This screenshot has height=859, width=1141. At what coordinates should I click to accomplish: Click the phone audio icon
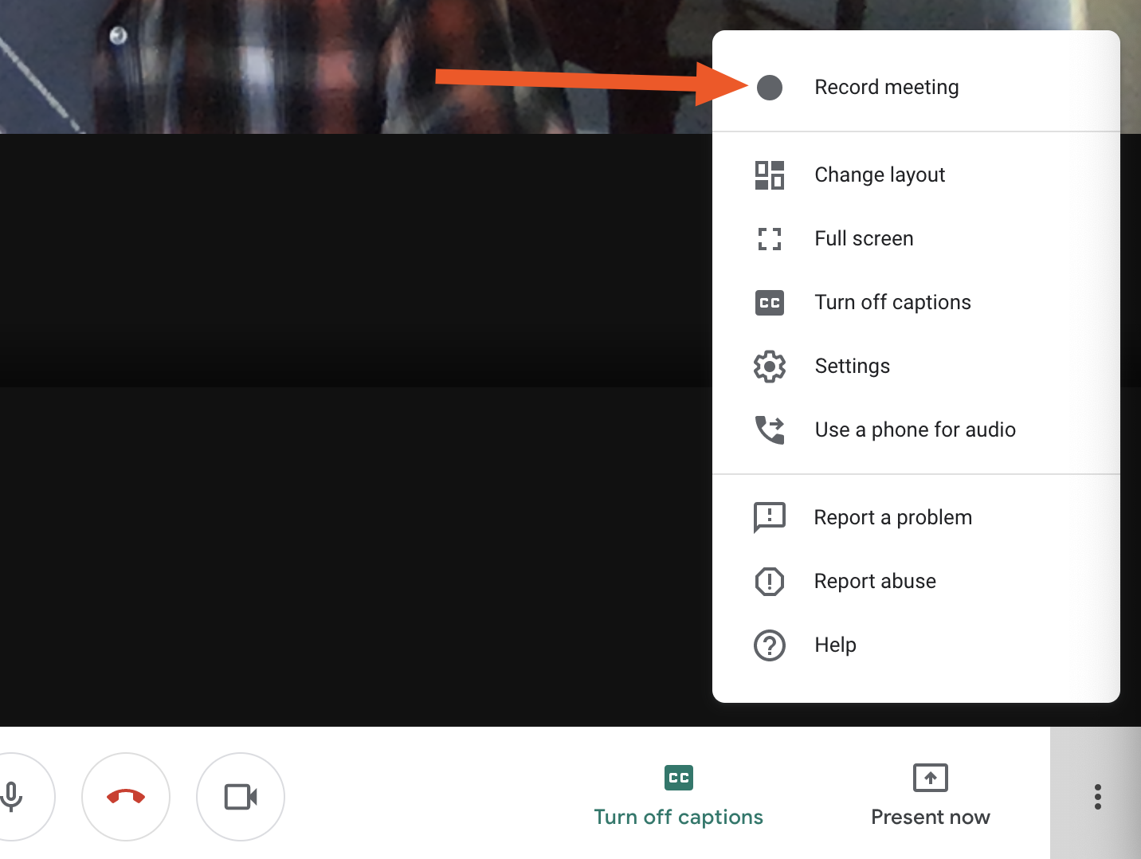[769, 430]
